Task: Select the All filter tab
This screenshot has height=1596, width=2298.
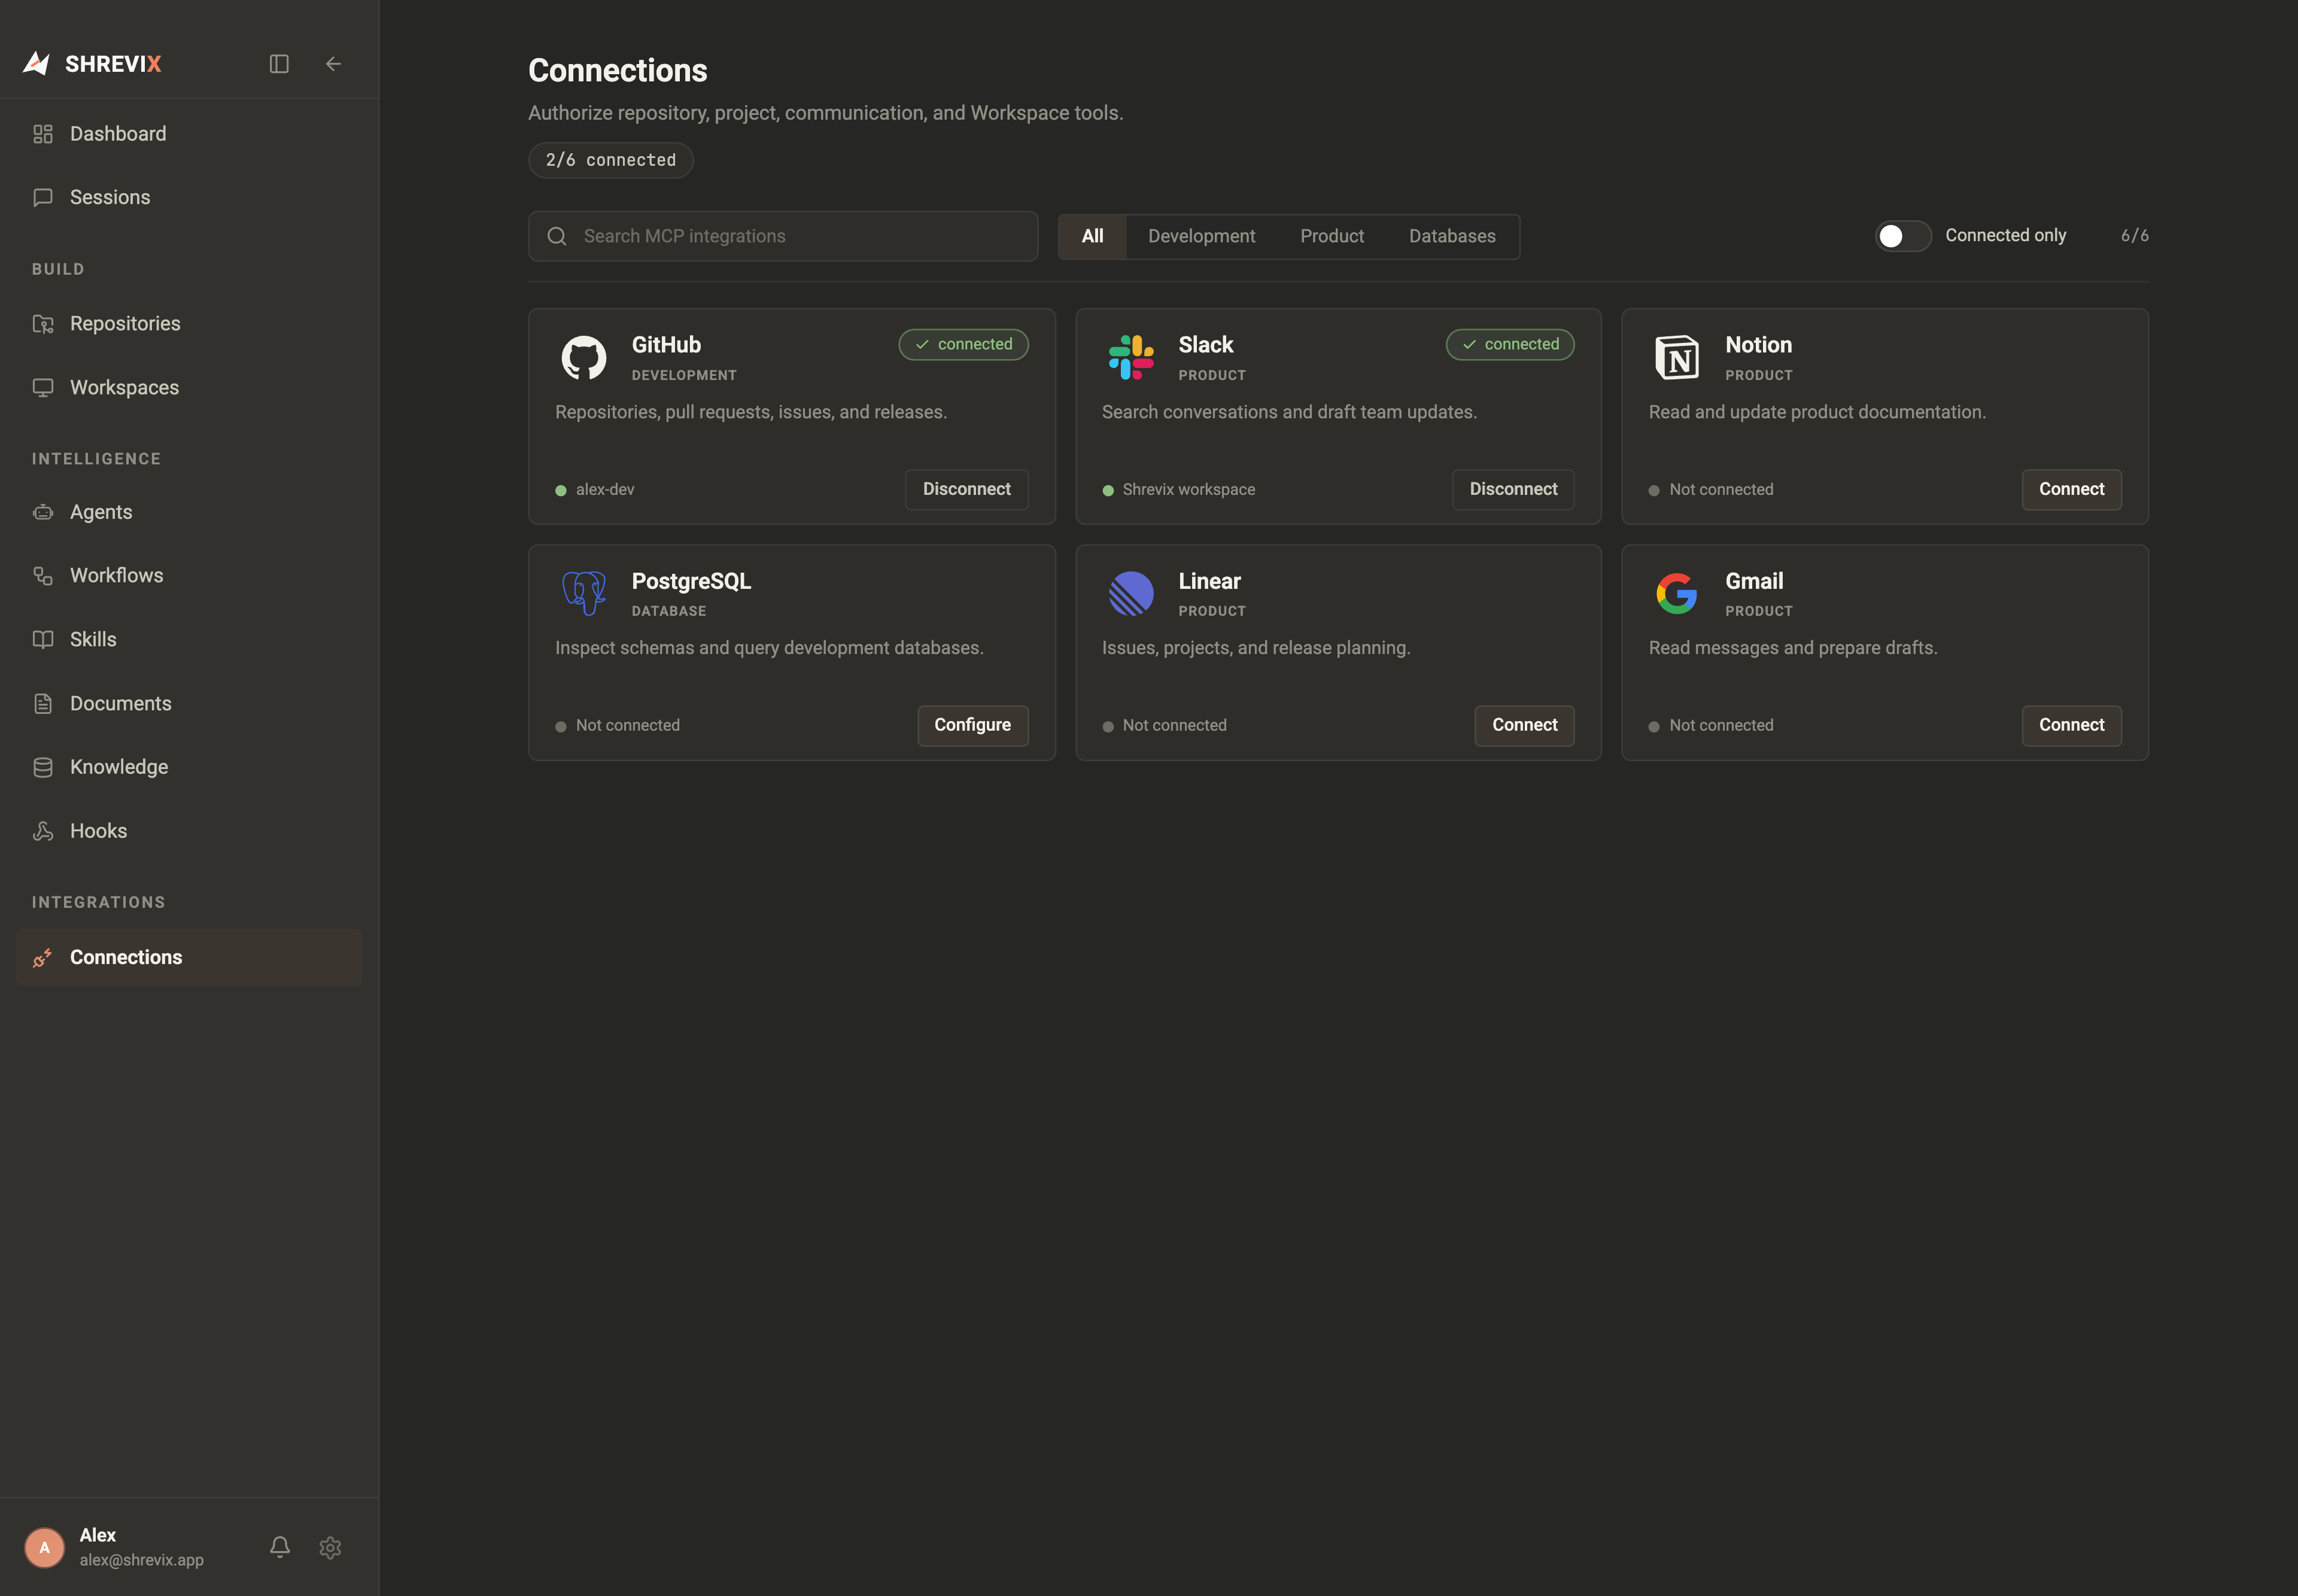Action: click(x=1092, y=236)
